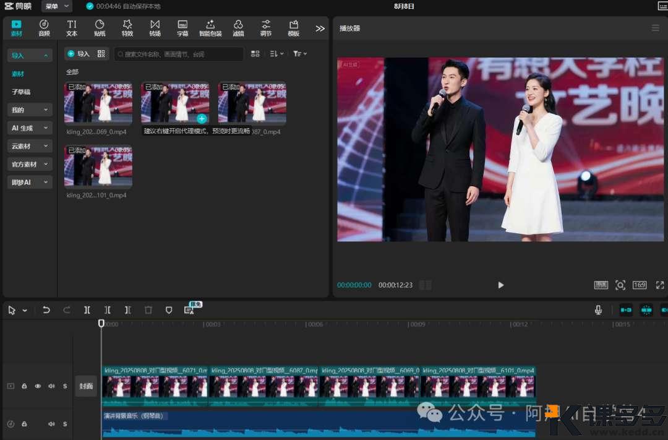Open the player panel menu icon

click(655, 28)
